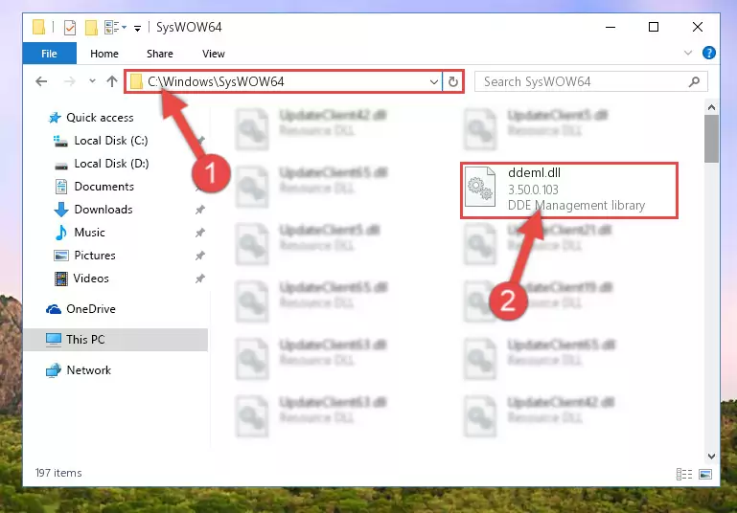Click the Back navigation arrow

click(41, 81)
